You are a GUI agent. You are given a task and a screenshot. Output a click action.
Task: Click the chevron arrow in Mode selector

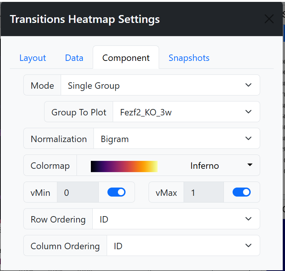[x=248, y=85]
